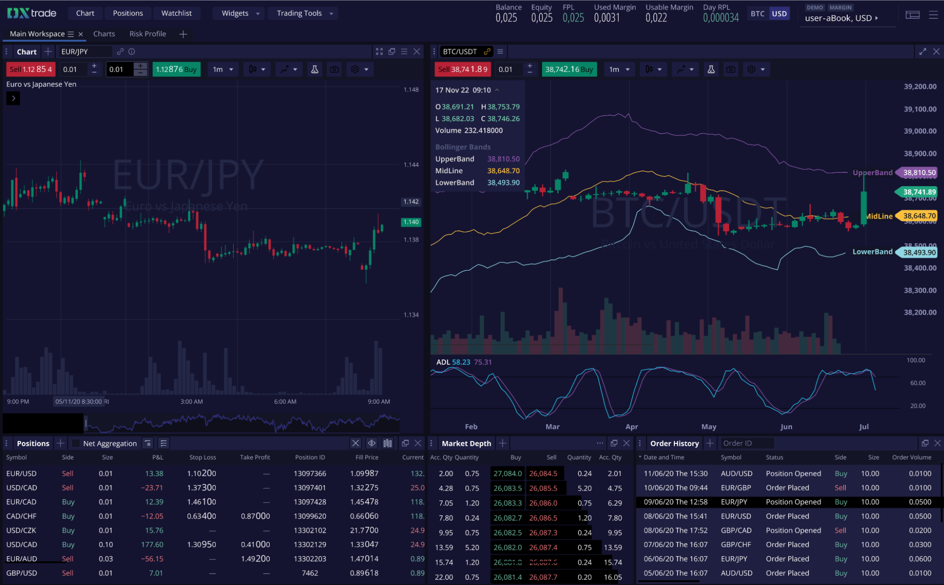Switch account currency to BTC
The image size is (944, 585).
tap(757, 14)
